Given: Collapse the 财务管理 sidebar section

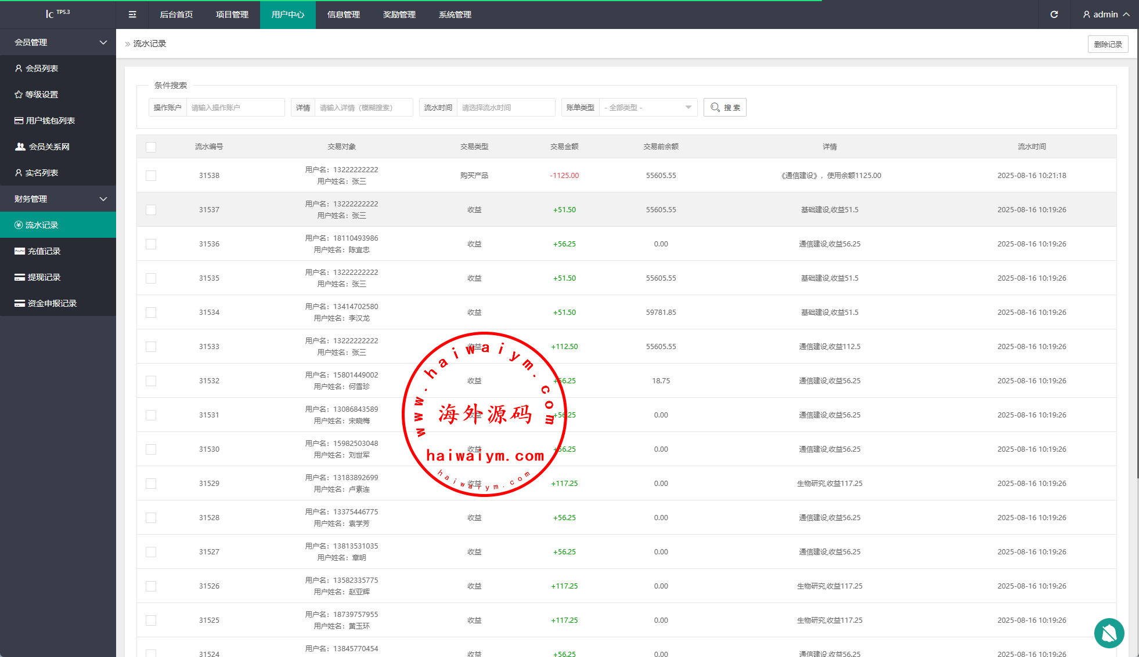Looking at the screenshot, I should (x=58, y=199).
